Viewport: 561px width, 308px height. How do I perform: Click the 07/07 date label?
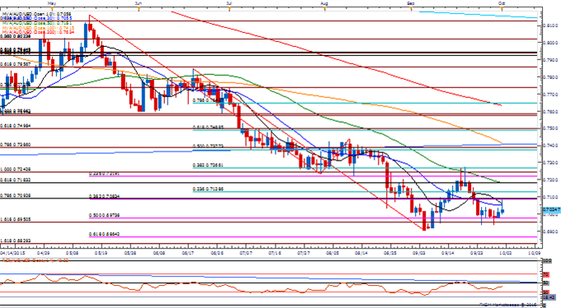(246, 252)
